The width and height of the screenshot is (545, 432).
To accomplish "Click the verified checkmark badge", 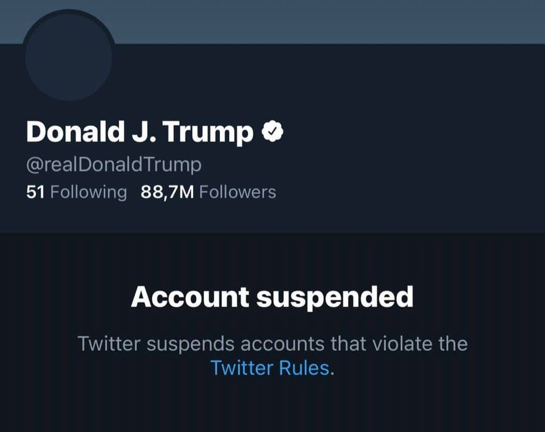I will tap(272, 132).
